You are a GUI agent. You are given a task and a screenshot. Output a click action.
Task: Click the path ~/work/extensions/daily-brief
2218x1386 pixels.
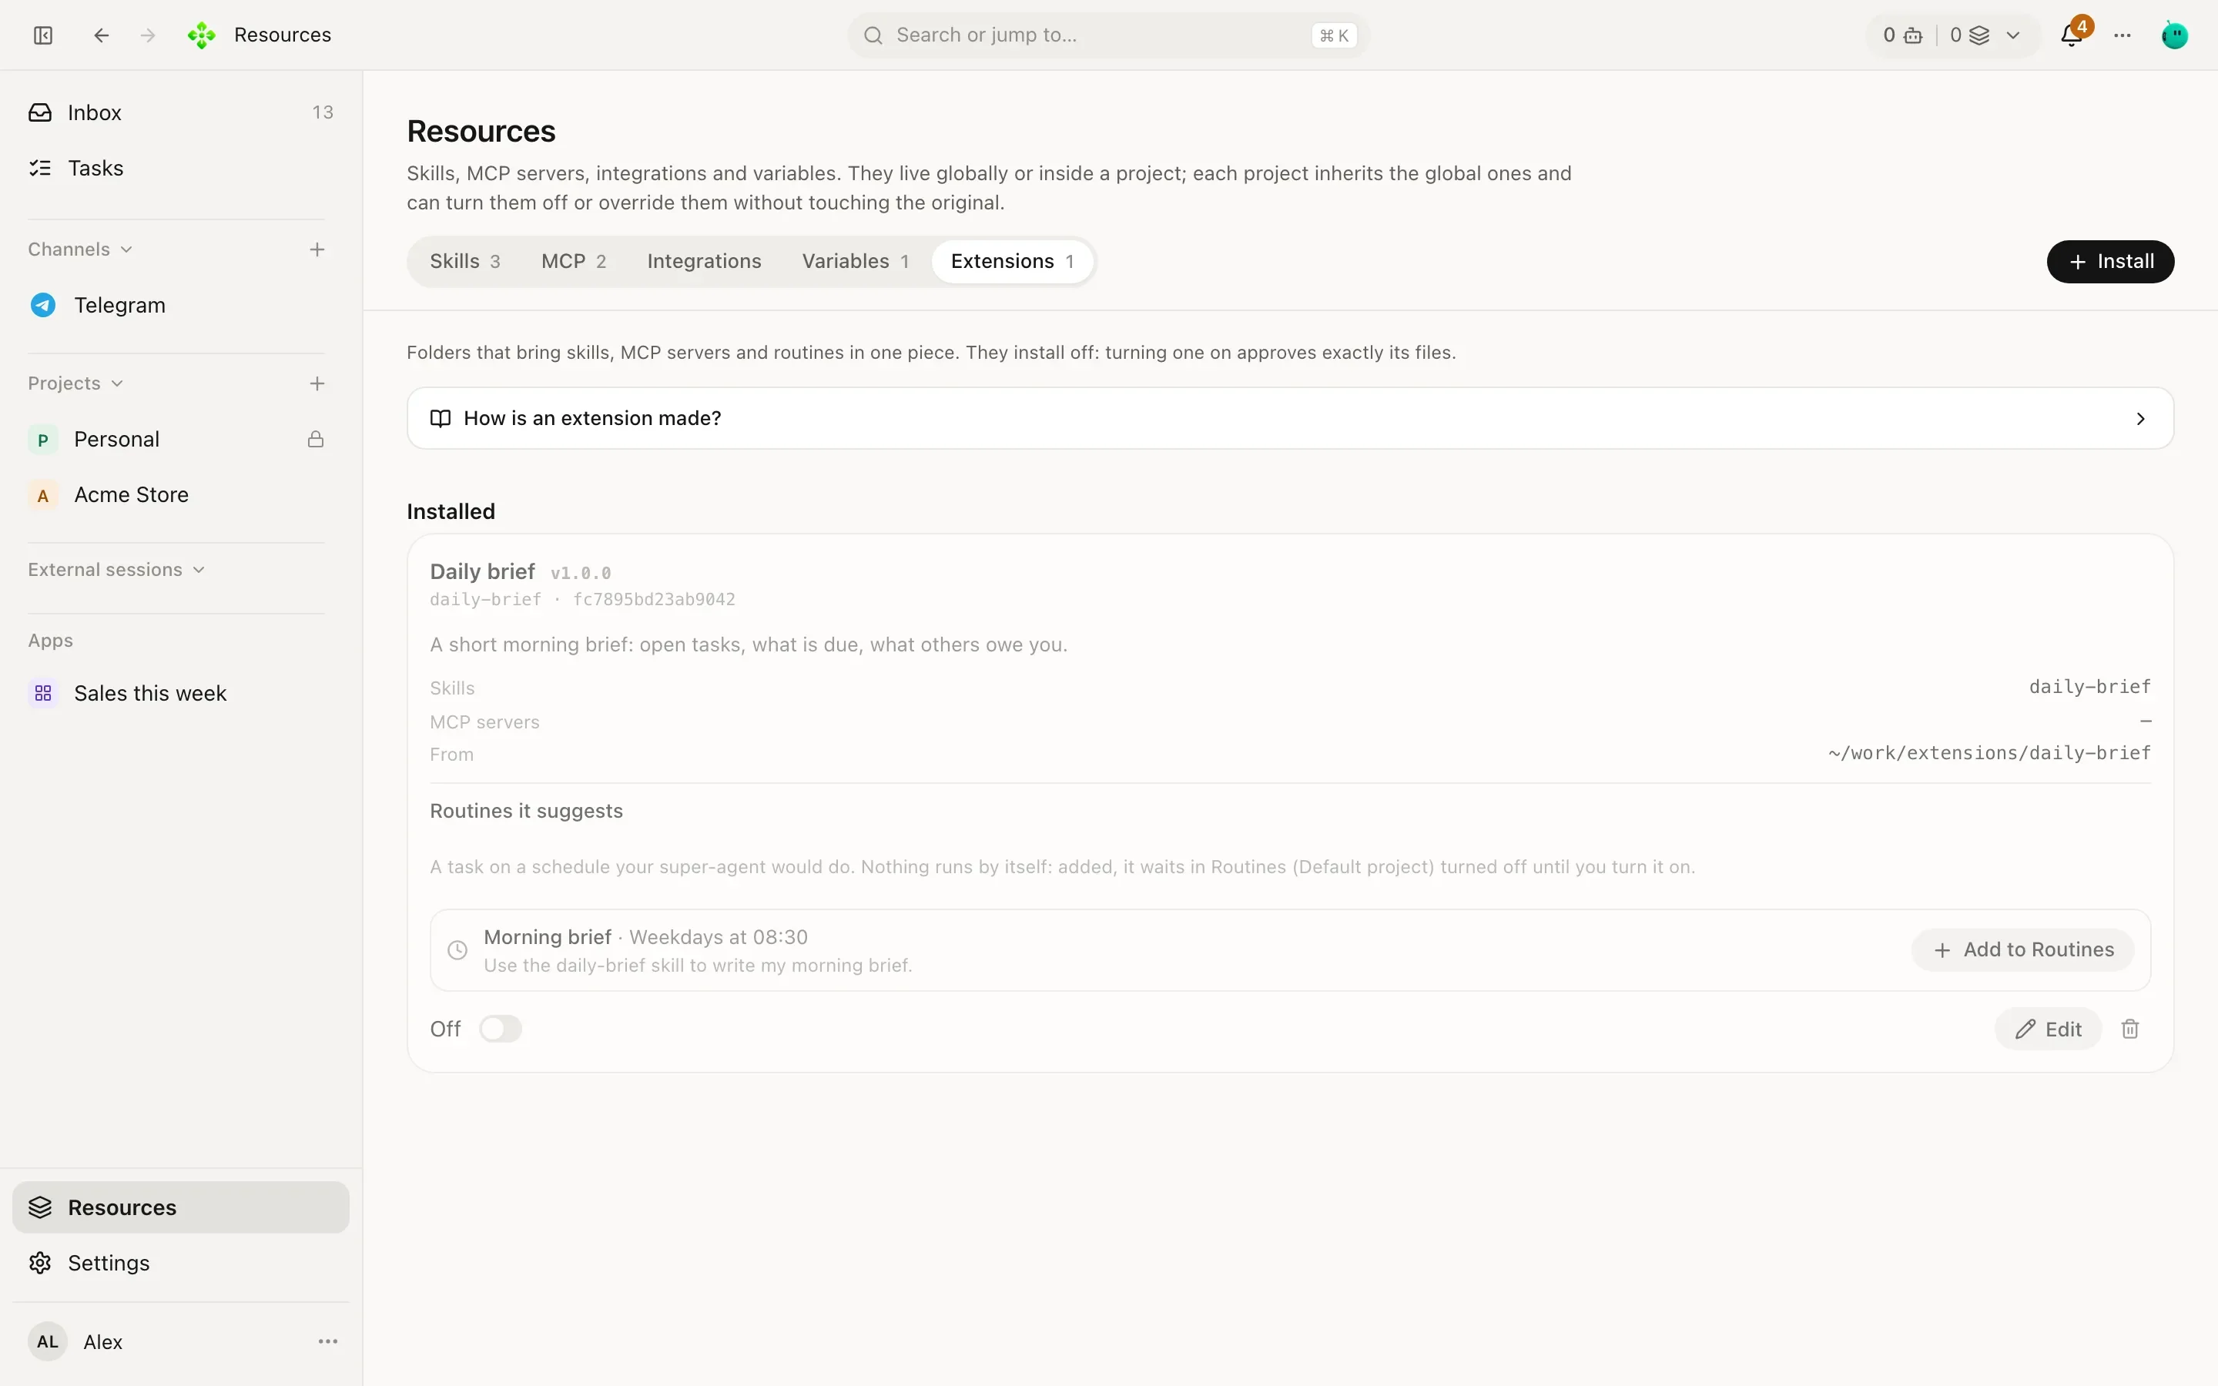1990,754
